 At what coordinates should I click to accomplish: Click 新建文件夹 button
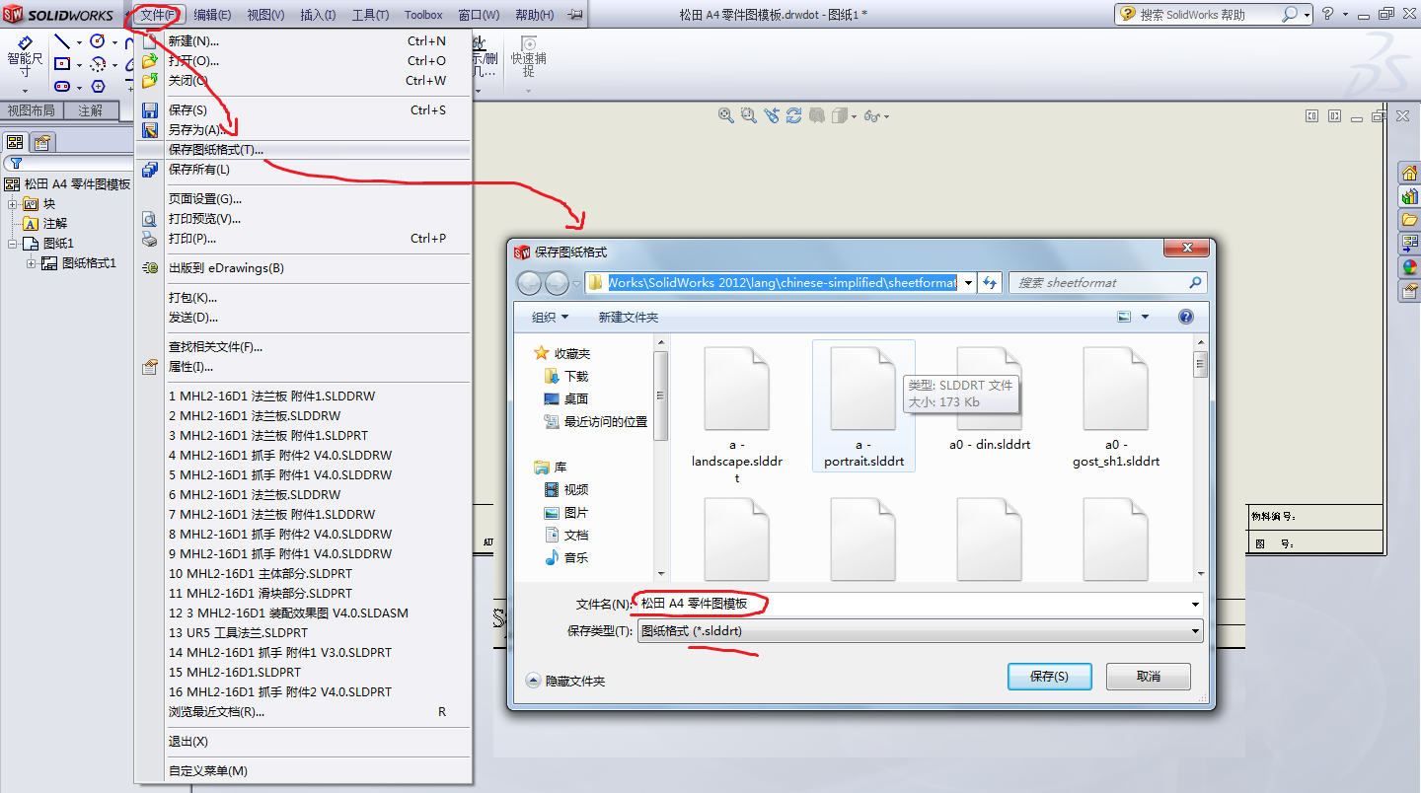(x=628, y=317)
